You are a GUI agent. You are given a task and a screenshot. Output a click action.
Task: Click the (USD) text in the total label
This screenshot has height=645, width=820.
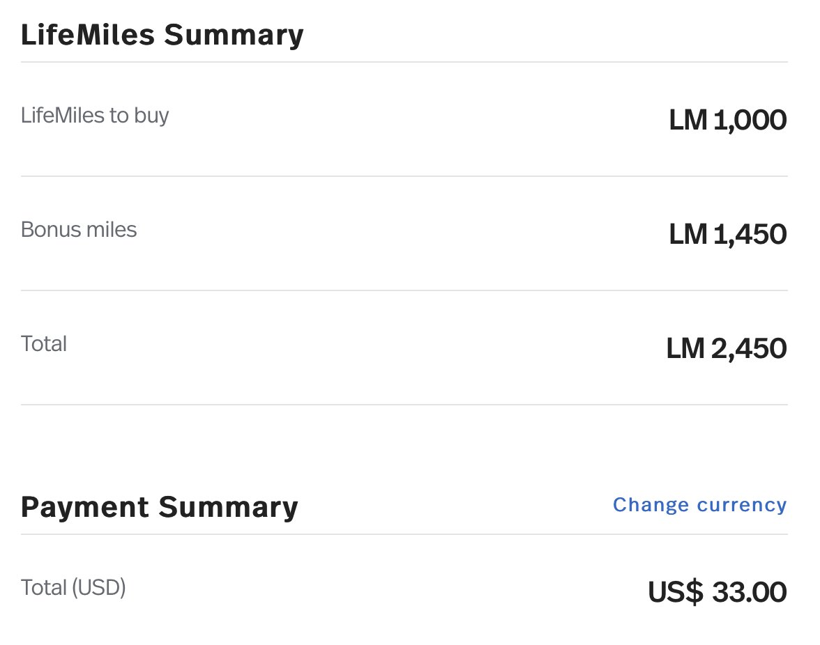pyautogui.click(x=99, y=588)
